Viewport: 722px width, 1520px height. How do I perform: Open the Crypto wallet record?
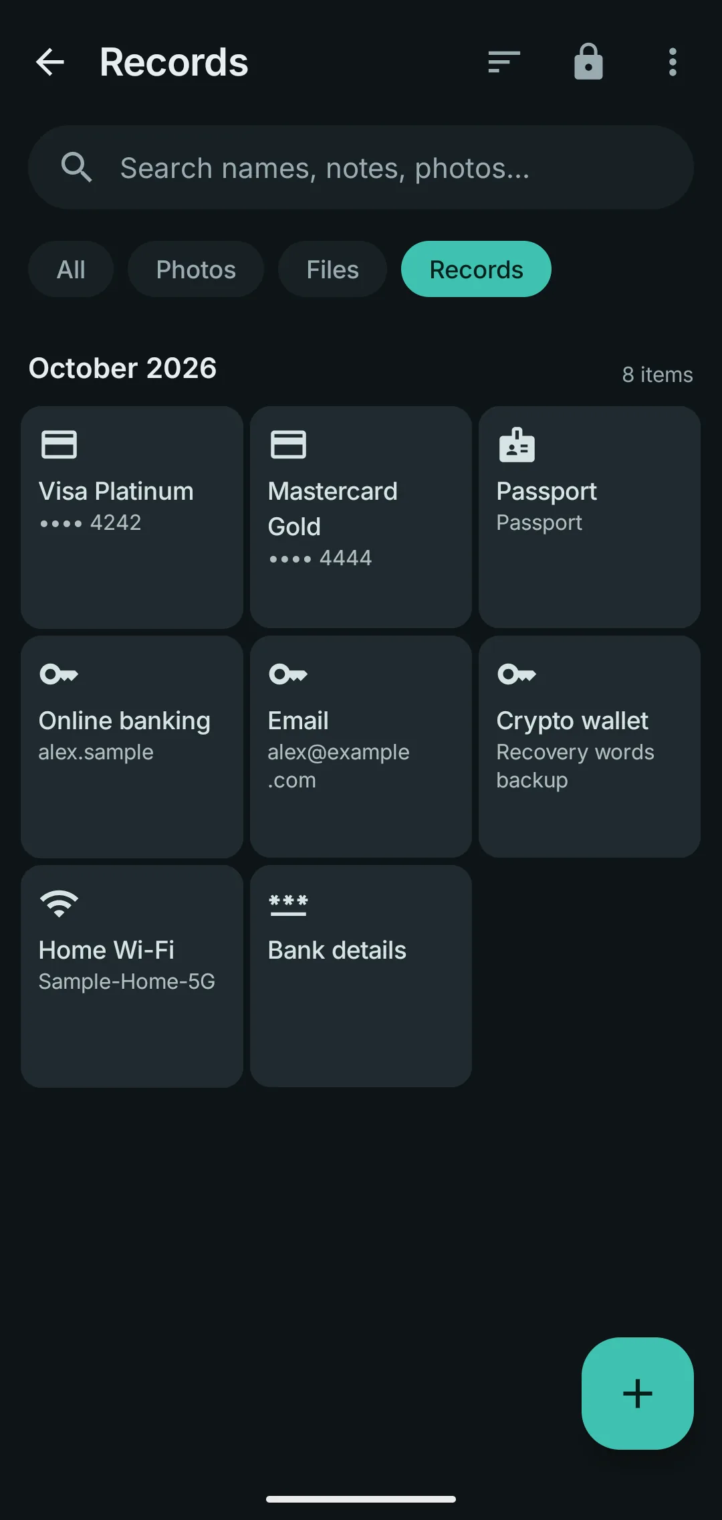click(590, 747)
